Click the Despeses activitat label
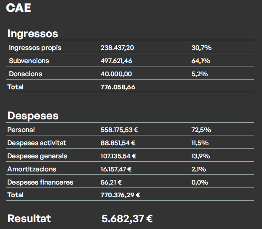The image size is (262, 229). (37, 143)
